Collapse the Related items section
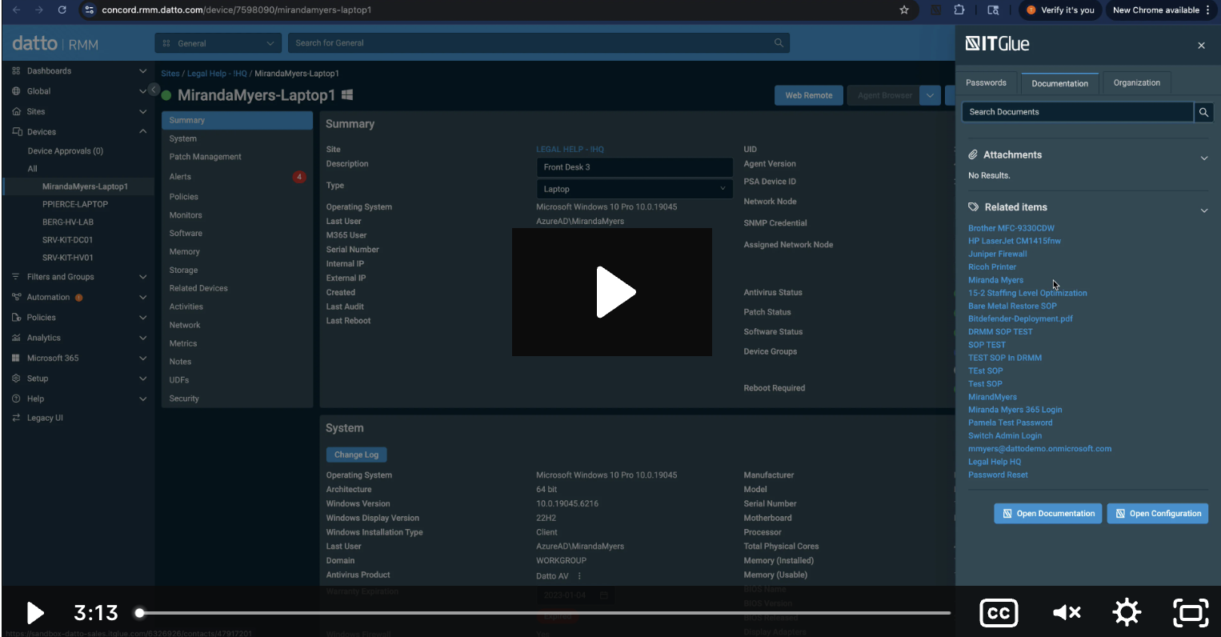1221x637 pixels. pyautogui.click(x=1203, y=210)
